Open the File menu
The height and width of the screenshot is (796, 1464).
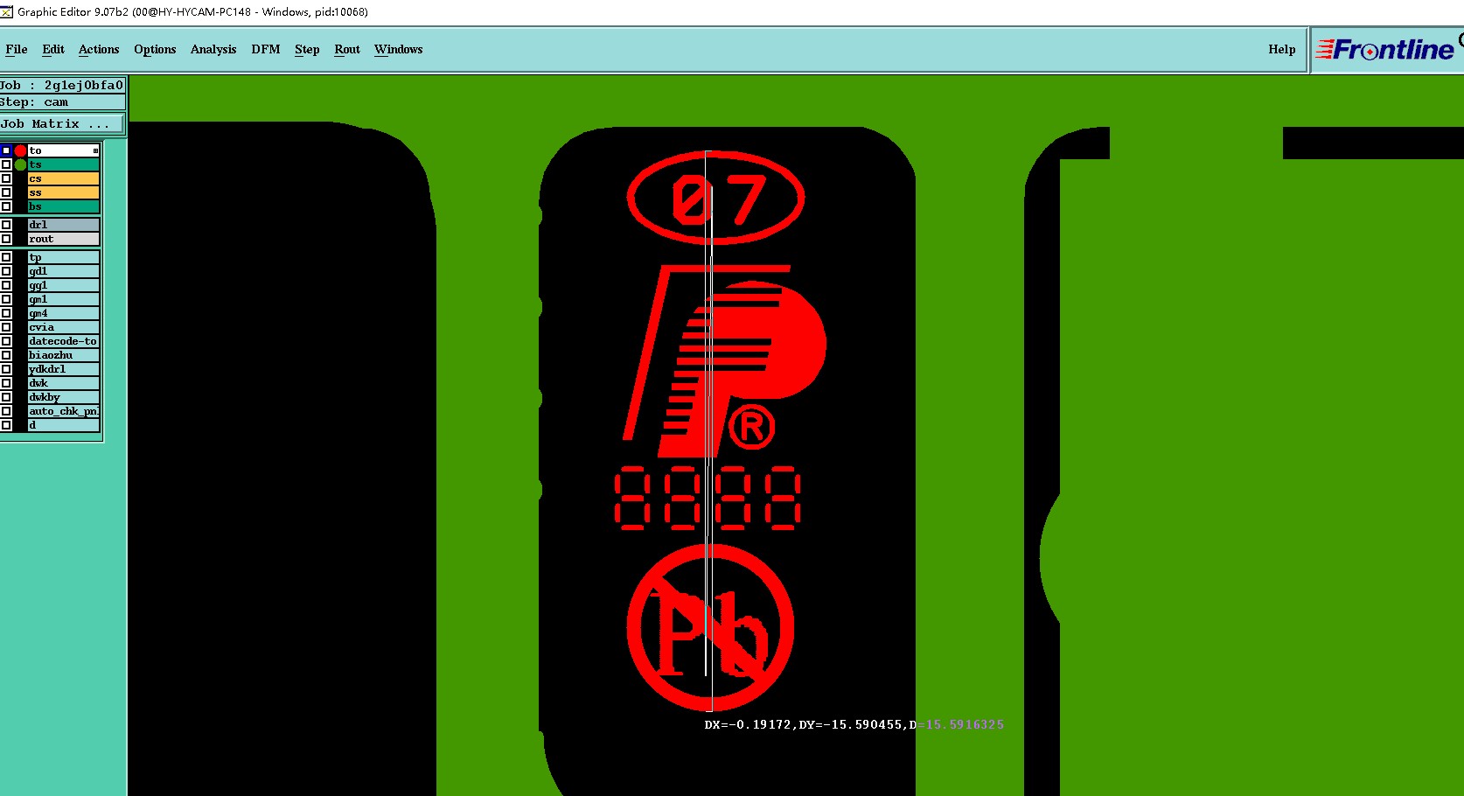(16, 50)
